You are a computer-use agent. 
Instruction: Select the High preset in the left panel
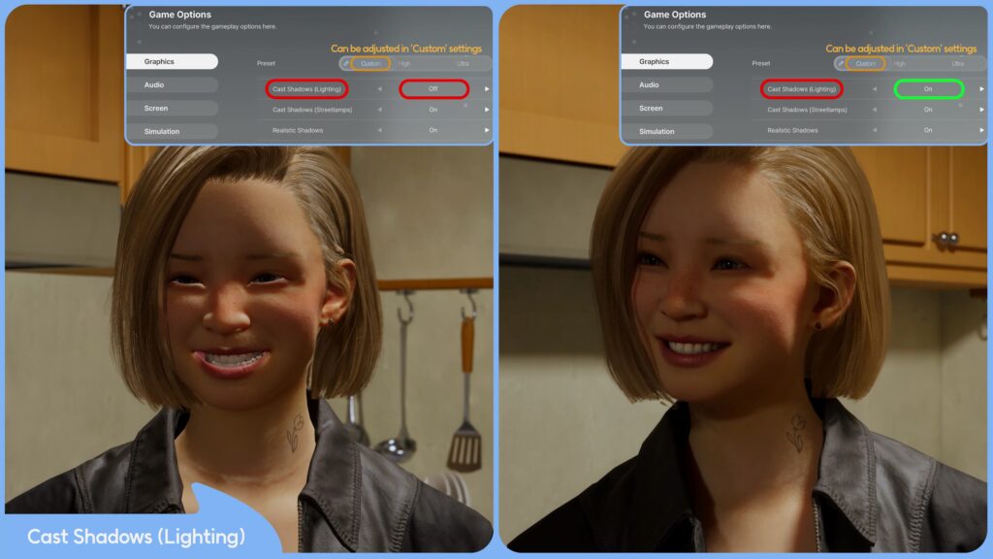click(x=404, y=63)
